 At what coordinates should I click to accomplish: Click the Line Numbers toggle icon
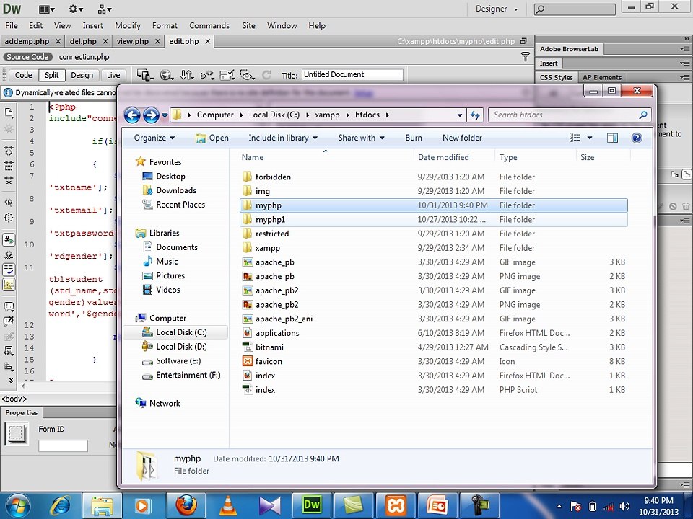9,239
